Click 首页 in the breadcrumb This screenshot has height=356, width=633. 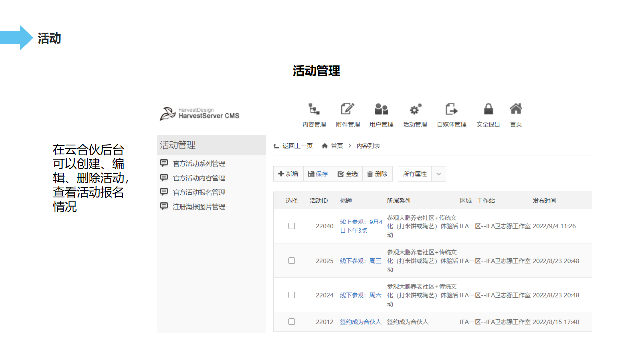point(337,146)
